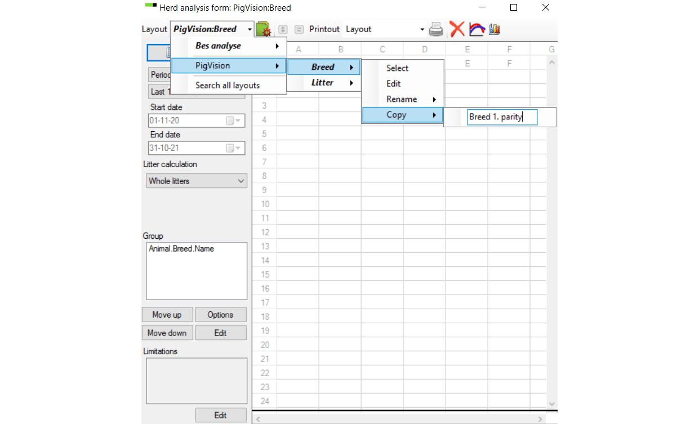Screen dimensions: 699x424
Task: Expand the Start date dropdown arrow
Action: 238,120
